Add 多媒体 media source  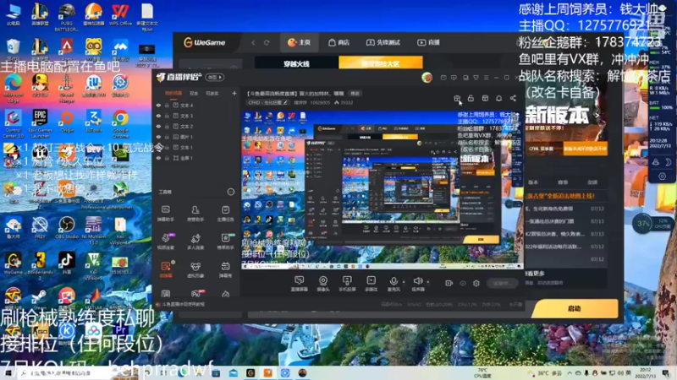point(371,284)
